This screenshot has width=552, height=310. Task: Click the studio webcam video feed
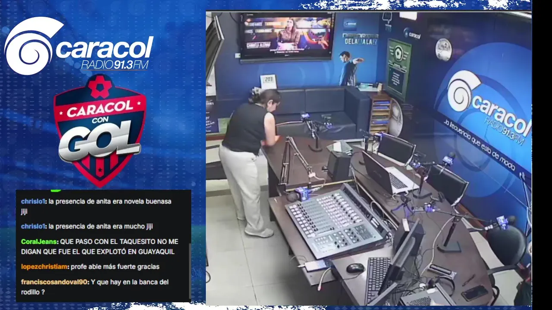(369, 158)
